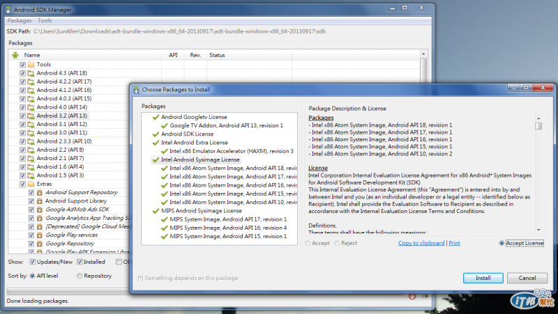Click the Android 4.0.3 (API 15) folder icon

click(x=31, y=99)
